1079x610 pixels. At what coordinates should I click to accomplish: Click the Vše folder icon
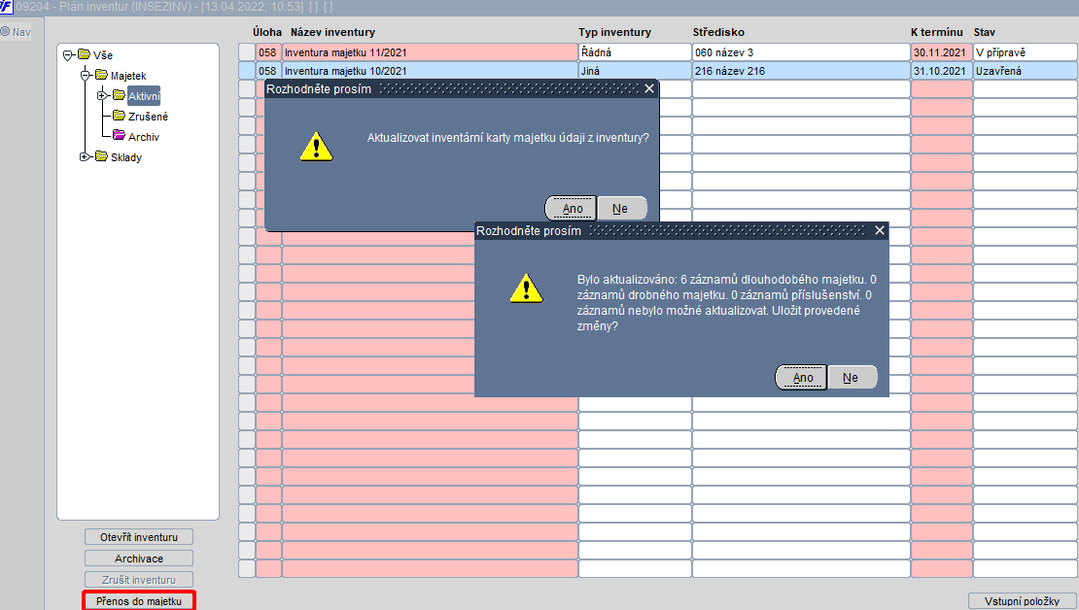coord(84,54)
